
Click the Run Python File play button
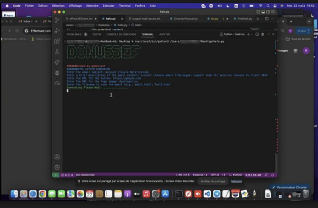click(x=257, y=19)
